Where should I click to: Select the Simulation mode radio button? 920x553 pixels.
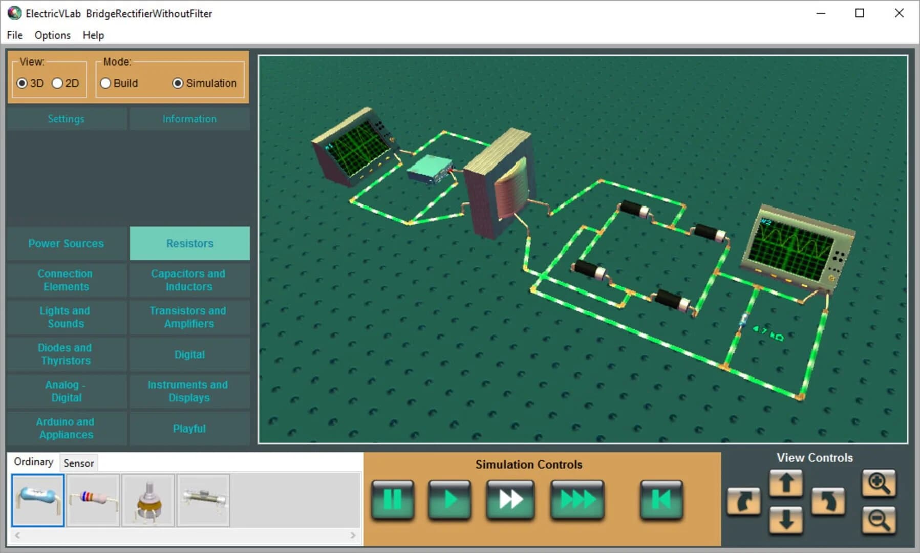[x=178, y=83]
